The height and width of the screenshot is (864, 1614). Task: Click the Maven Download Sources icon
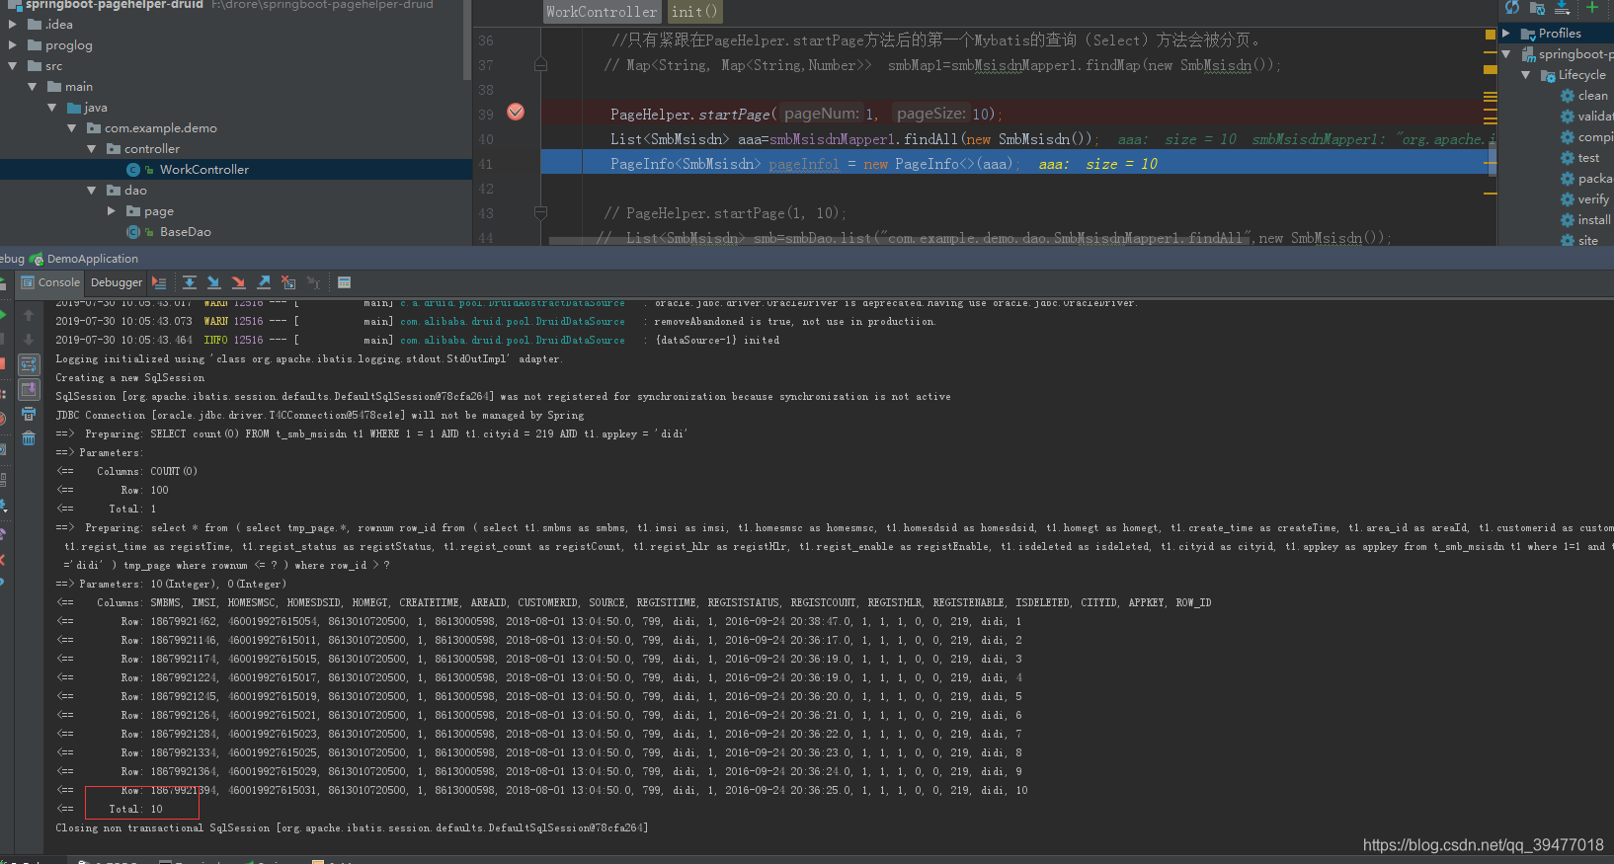1562,8
